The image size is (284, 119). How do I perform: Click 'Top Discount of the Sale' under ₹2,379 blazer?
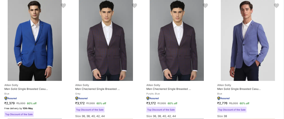pos(19,114)
